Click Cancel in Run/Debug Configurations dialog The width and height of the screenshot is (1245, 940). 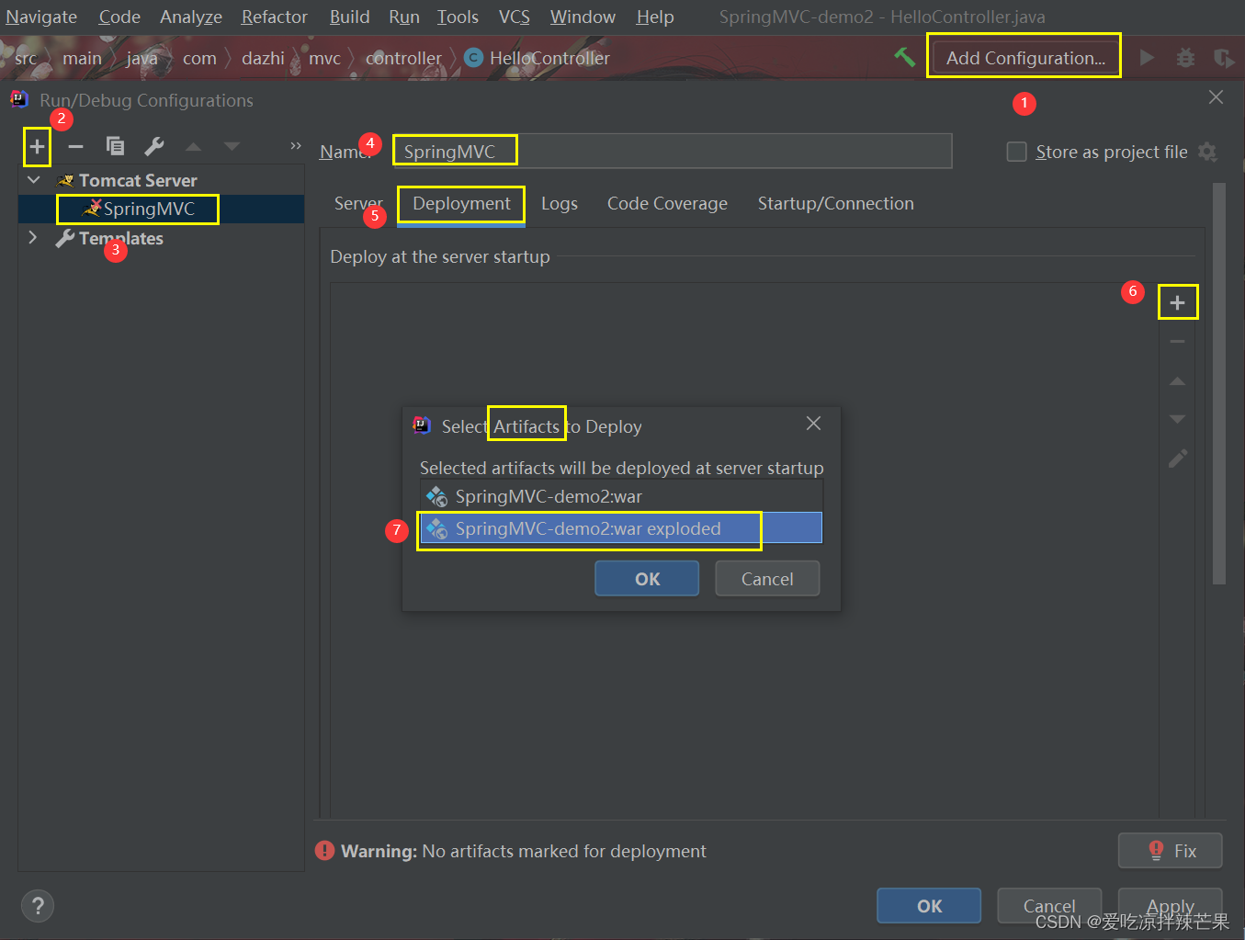(1049, 906)
